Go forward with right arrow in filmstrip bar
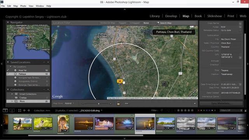Viewport: 249px width, 140px height. point(29,110)
